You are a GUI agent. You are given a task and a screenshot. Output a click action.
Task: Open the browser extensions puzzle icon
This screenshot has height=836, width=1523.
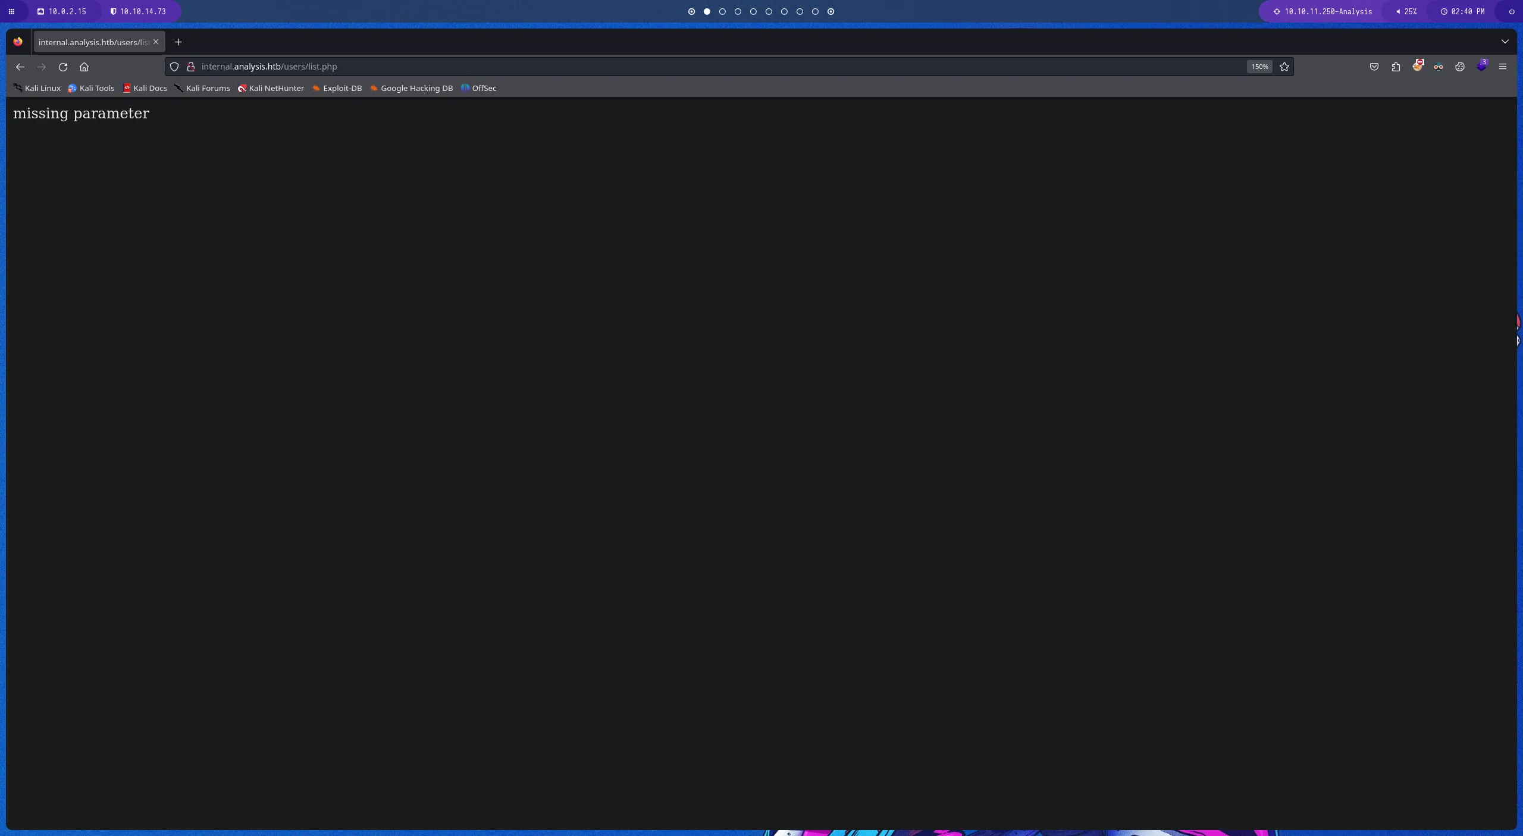(1396, 67)
